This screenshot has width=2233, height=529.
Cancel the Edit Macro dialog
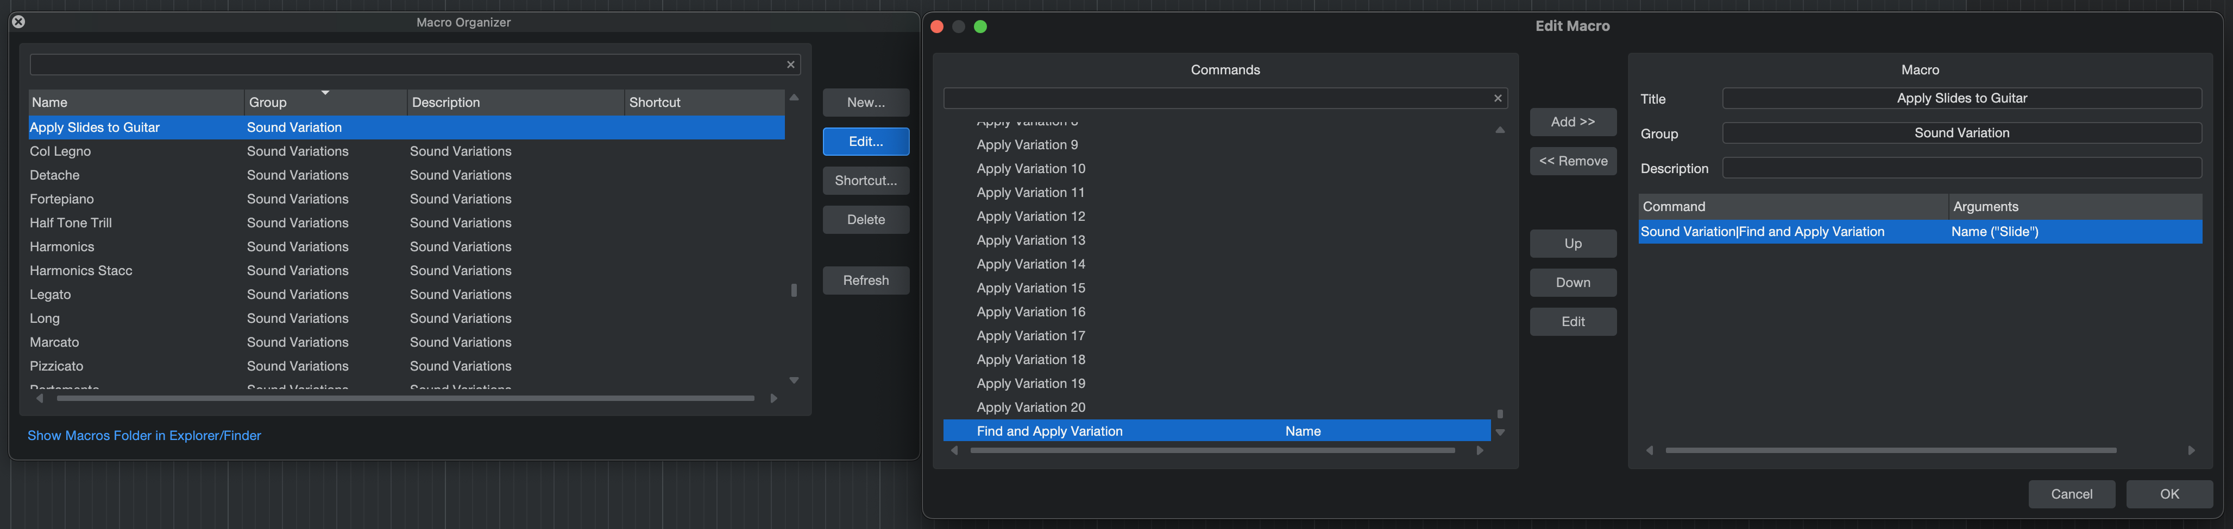pos(2071,494)
